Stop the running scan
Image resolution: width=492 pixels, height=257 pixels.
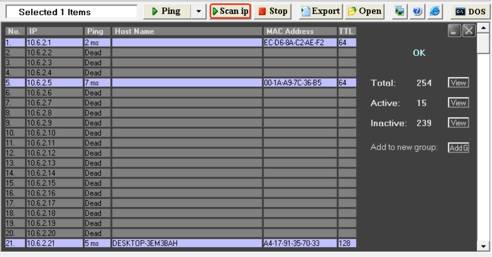click(x=273, y=11)
